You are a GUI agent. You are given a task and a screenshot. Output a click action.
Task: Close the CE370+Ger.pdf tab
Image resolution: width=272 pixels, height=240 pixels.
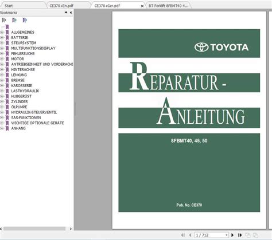tap(142, 6)
